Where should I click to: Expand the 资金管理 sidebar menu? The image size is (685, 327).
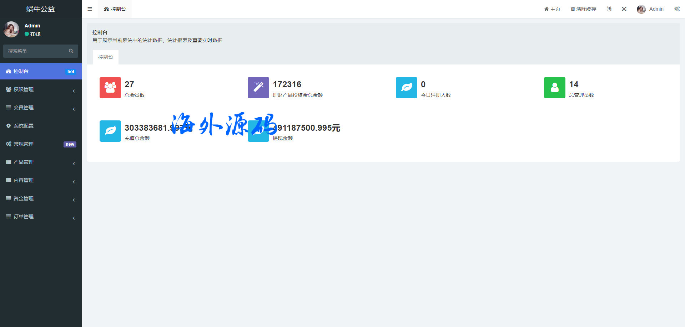pyautogui.click(x=41, y=198)
